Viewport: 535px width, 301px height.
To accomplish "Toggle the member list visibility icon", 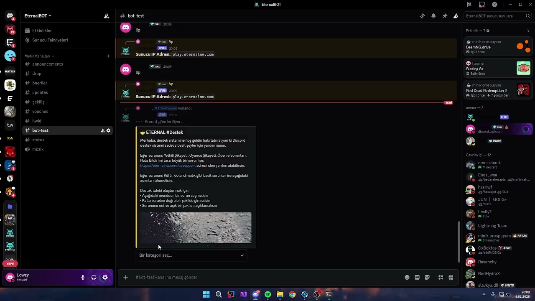I will point(456,16).
